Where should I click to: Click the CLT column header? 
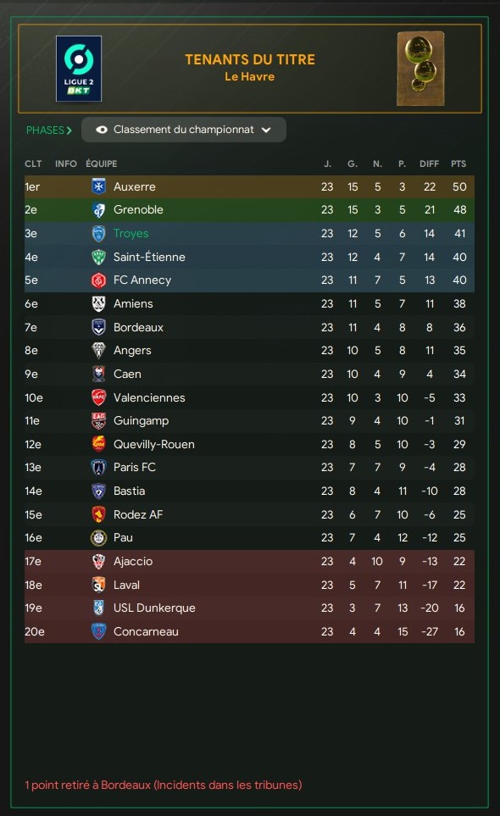[x=33, y=164]
